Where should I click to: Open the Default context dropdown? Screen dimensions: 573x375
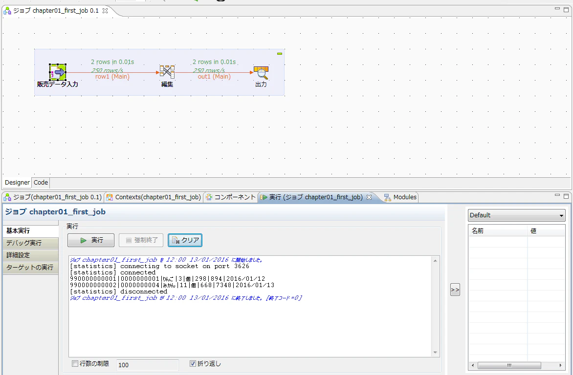pos(517,215)
